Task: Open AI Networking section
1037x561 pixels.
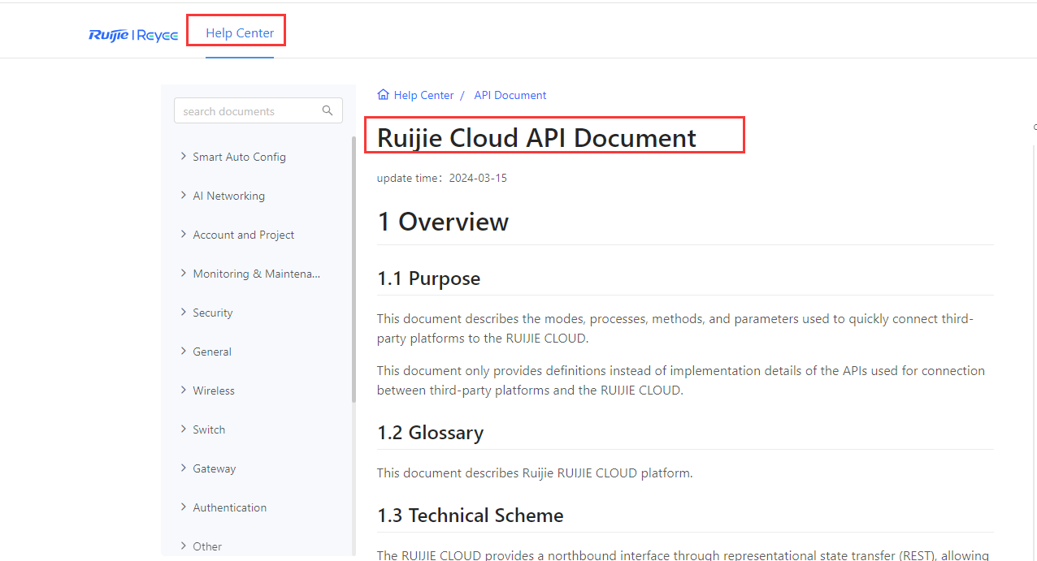Action: click(x=228, y=196)
